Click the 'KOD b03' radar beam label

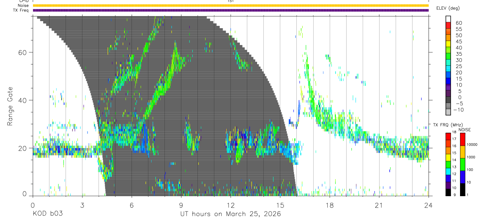pyautogui.click(x=47, y=214)
